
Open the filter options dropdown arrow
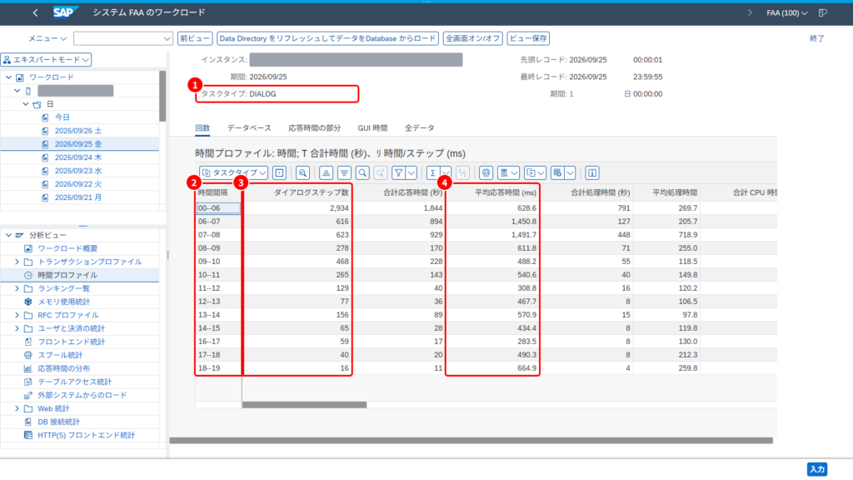click(x=412, y=173)
